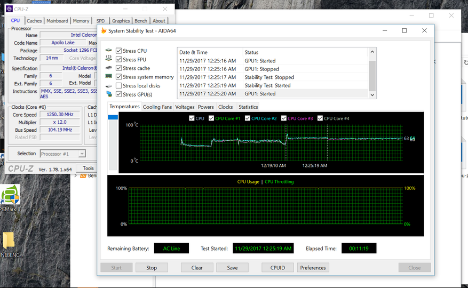Click the blue graph page indicator bar
468x288 pixels.
pos(113,117)
